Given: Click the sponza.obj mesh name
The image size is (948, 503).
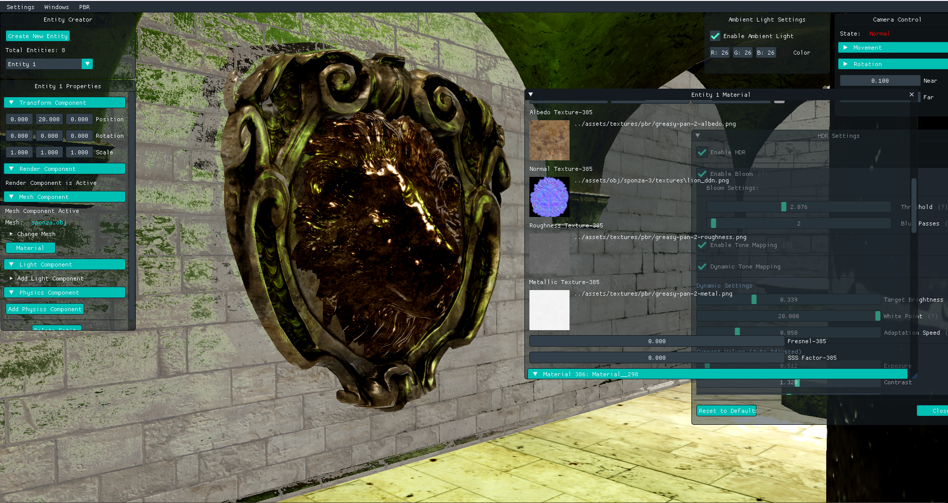Looking at the screenshot, I should [49, 222].
